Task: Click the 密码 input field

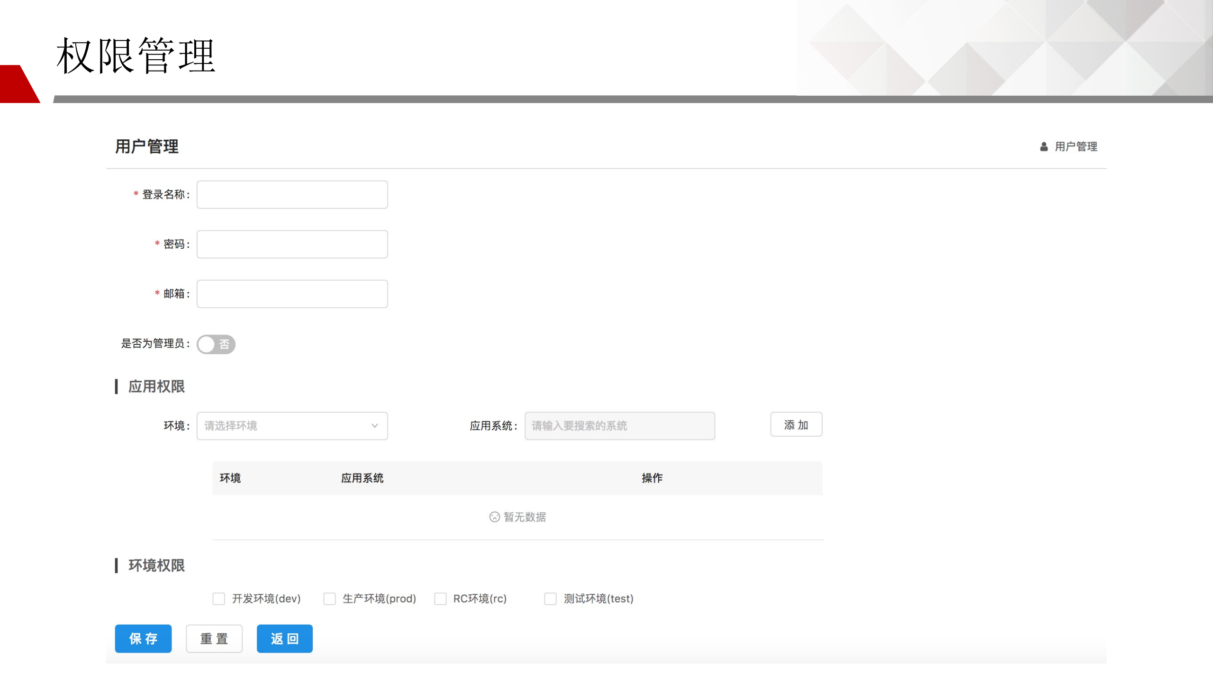Action: 292,244
